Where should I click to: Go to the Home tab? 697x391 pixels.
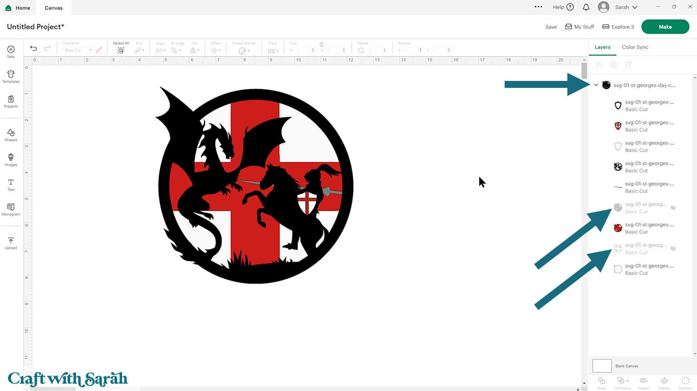pyautogui.click(x=18, y=8)
